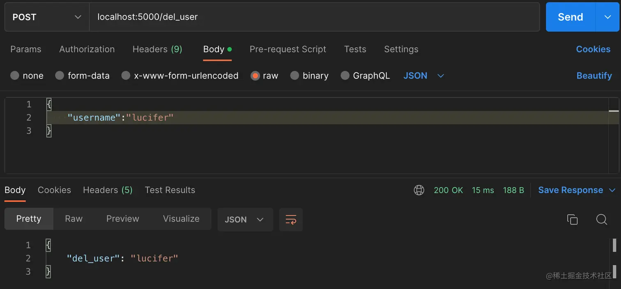Image resolution: width=621 pixels, height=289 pixels.
Task: Click the 15 ms response time
Action: pos(483,190)
